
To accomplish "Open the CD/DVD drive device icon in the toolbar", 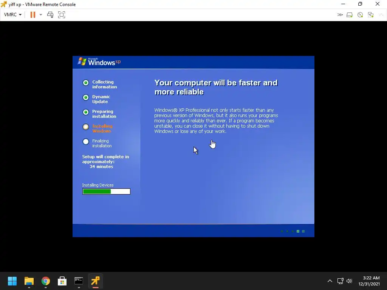I will (x=360, y=15).
